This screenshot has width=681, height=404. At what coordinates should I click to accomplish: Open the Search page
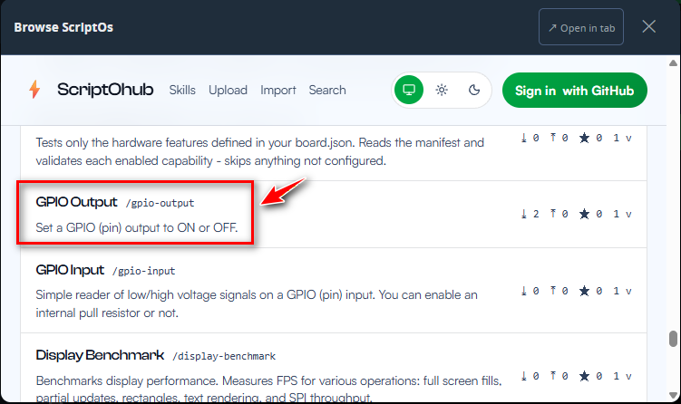tap(327, 90)
